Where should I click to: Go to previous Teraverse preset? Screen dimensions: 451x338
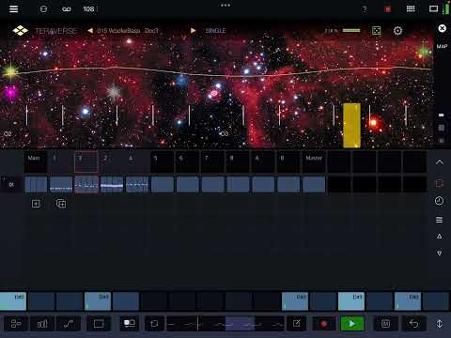point(90,31)
